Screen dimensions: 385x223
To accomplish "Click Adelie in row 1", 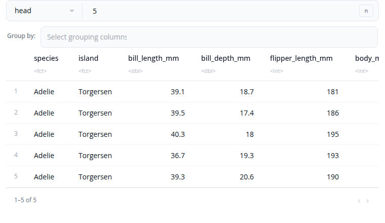I will click(x=44, y=92).
